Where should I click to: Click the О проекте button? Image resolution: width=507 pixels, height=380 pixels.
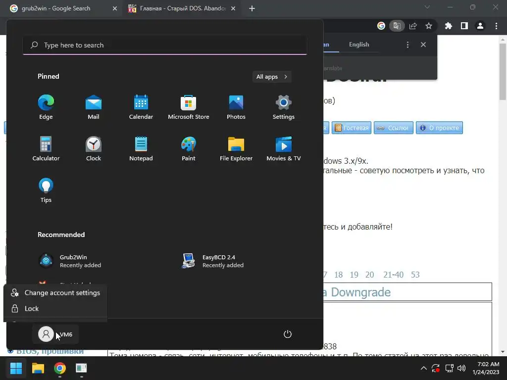pyautogui.click(x=440, y=128)
